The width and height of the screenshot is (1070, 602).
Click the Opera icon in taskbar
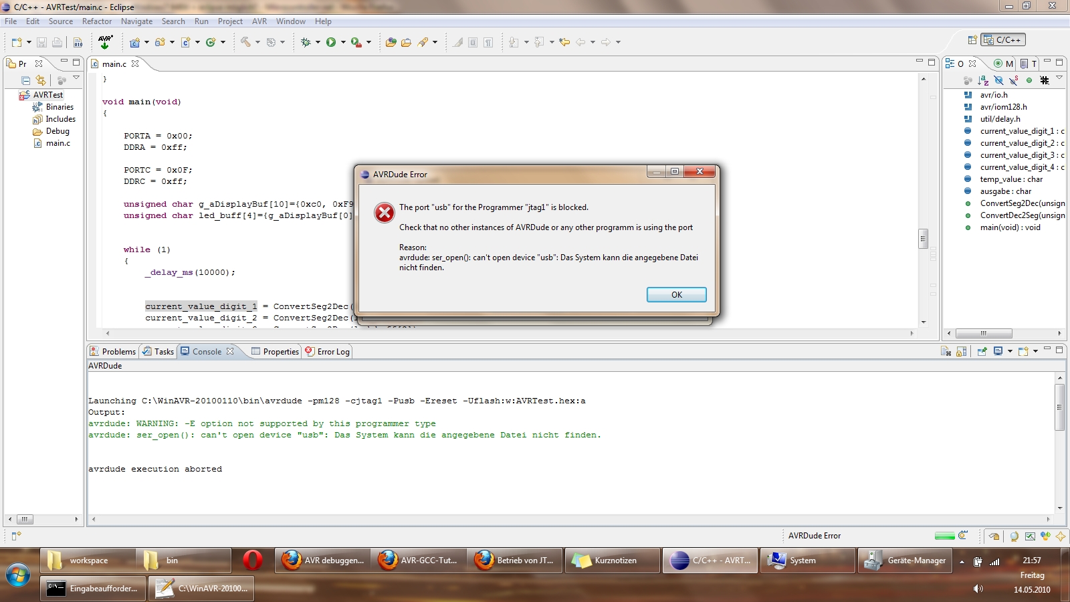click(x=252, y=561)
